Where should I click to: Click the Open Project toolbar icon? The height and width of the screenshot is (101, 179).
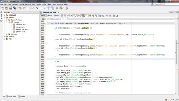click(11, 8)
